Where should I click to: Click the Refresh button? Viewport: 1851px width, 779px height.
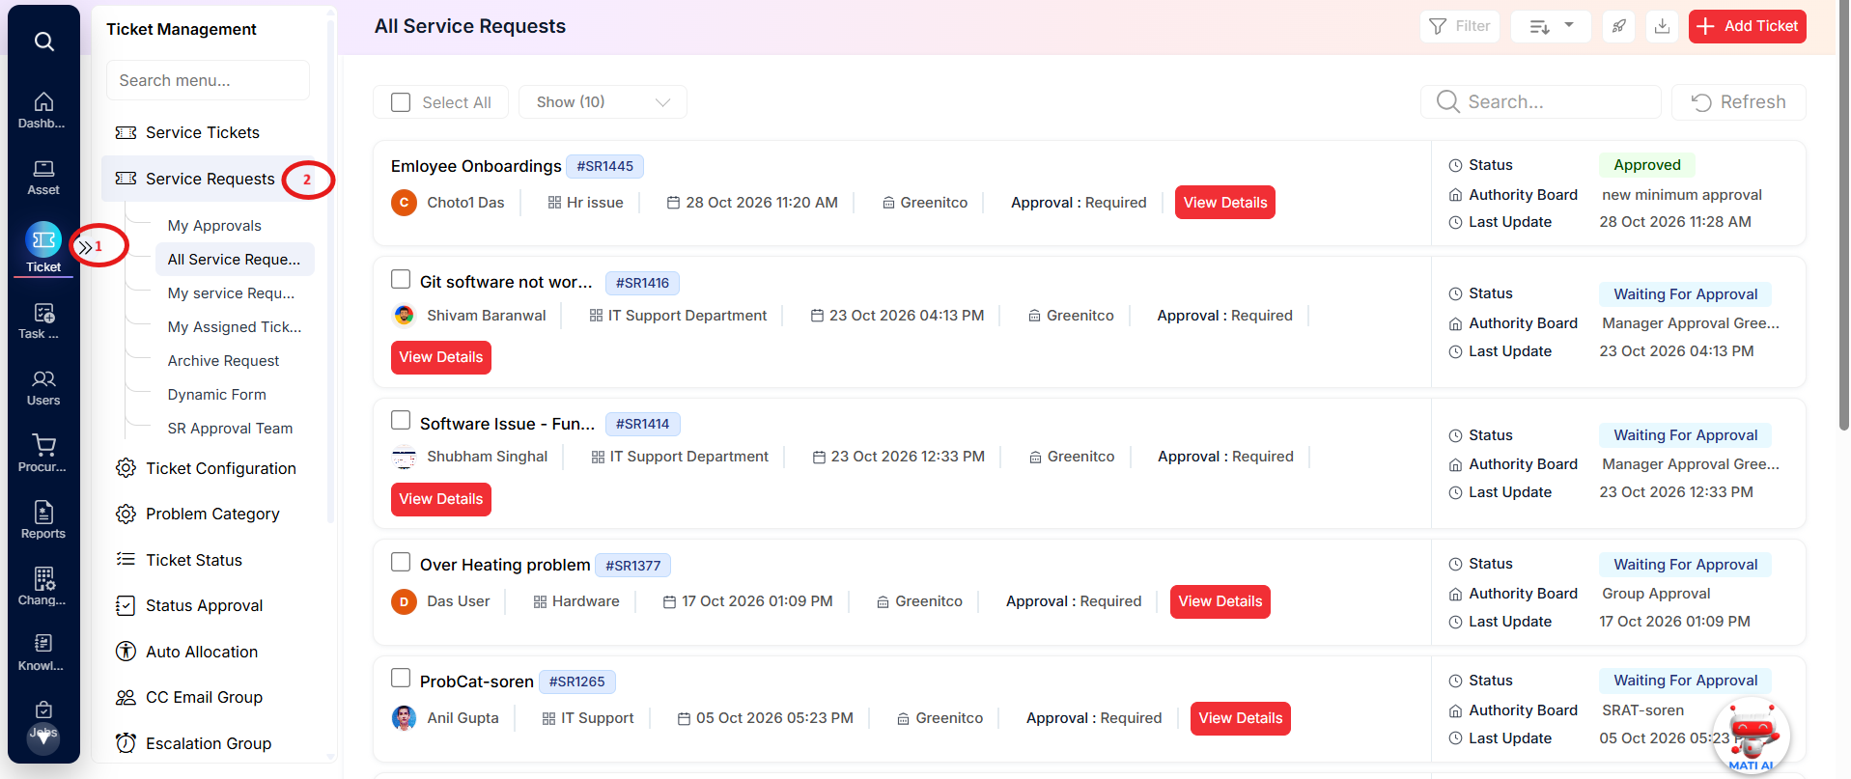pos(1738,102)
